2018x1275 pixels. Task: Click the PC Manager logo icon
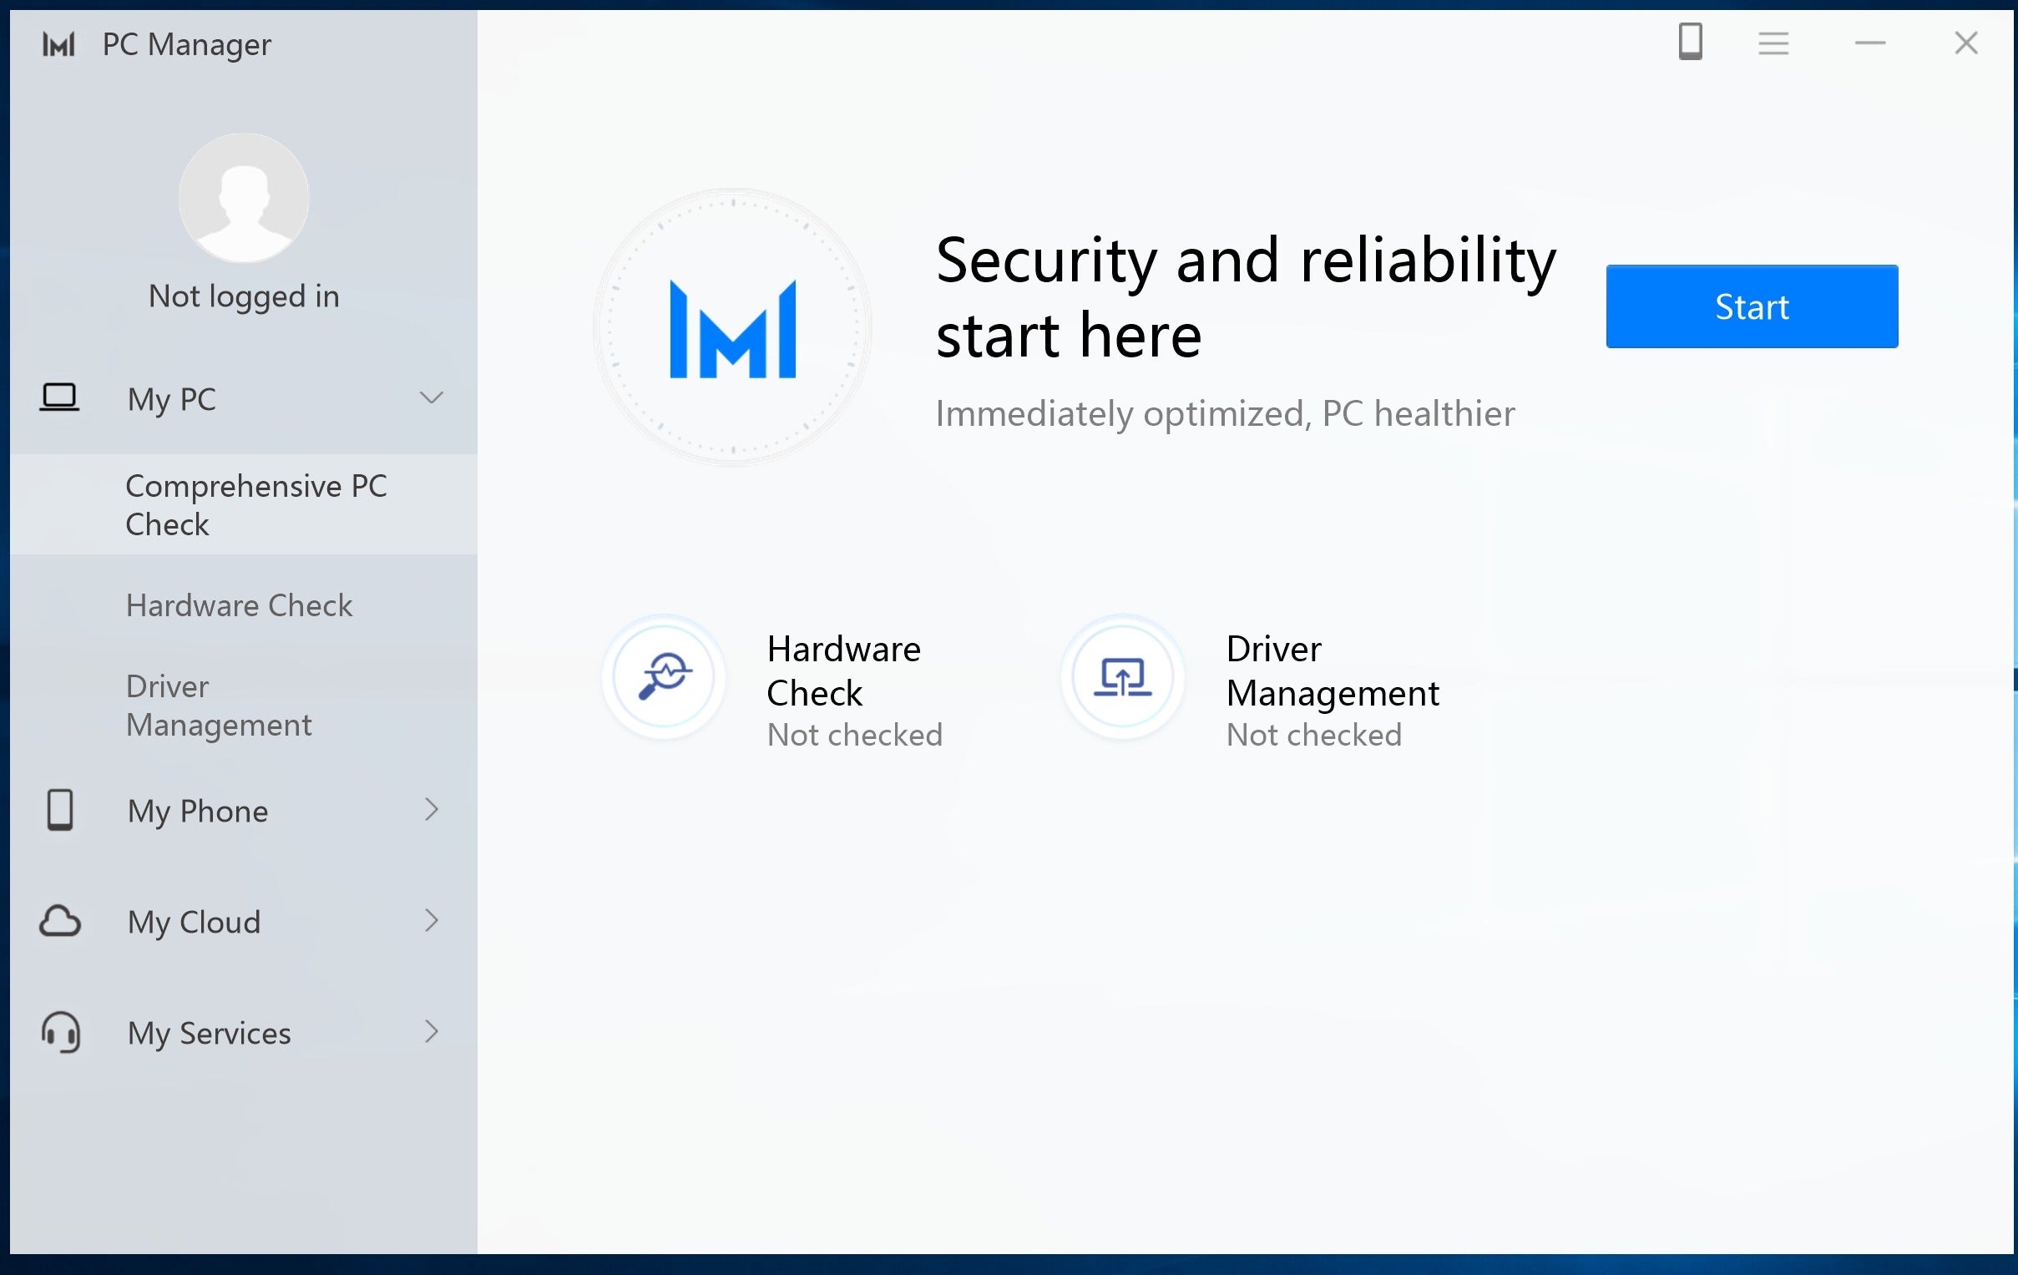click(x=58, y=44)
